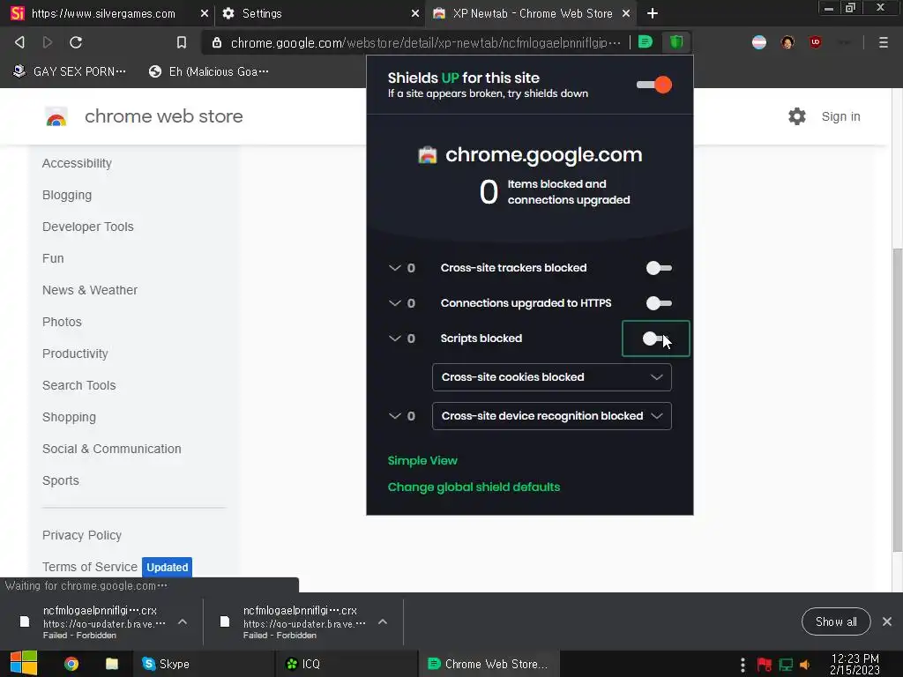The width and height of the screenshot is (903, 677).
Task: Expand the Scripts blocked list
Action: point(394,338)
